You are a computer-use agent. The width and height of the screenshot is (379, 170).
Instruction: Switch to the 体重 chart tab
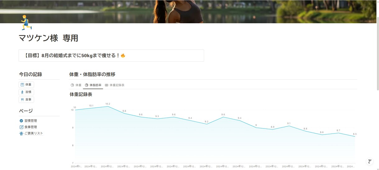click(x=76, y=85)
